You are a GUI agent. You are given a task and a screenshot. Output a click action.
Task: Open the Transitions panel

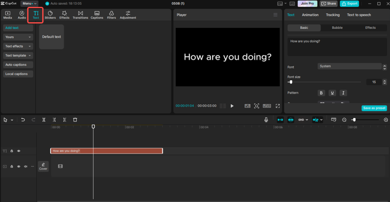pos(80,15)
